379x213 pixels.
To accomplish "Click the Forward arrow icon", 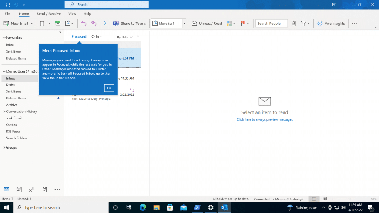I will (104, 23).
